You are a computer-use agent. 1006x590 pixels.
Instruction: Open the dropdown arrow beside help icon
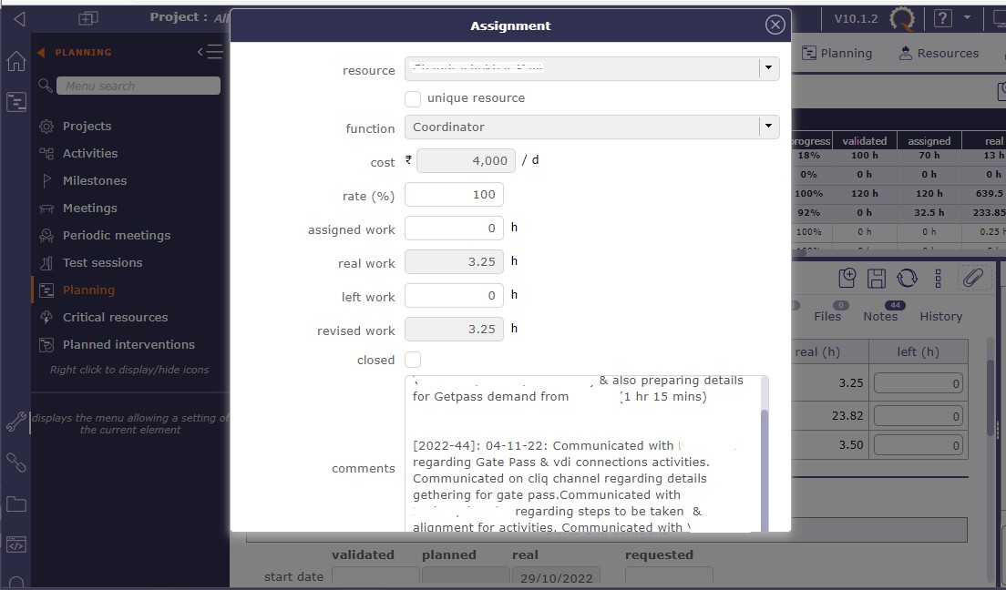tap(967, 17)
